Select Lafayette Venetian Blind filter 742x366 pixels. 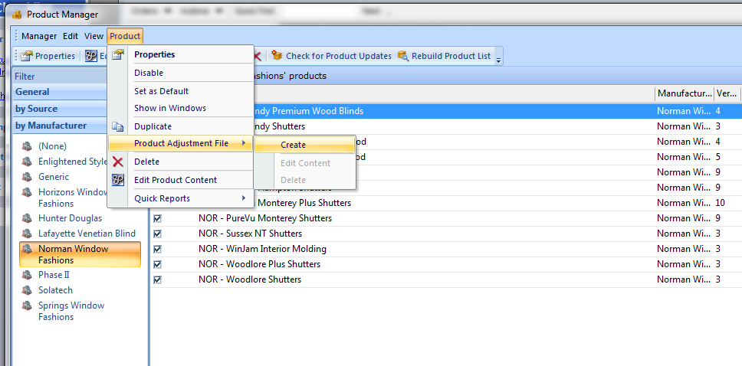(78, 233)
